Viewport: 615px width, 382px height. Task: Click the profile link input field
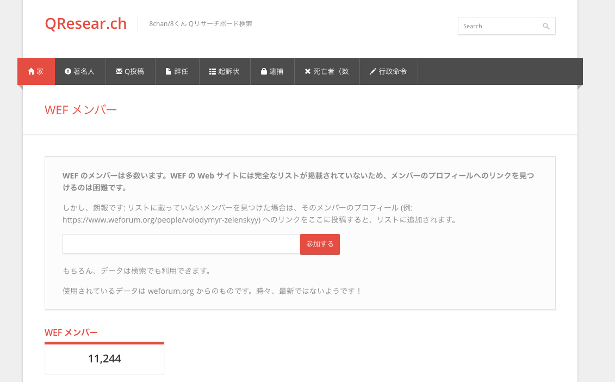181,244
